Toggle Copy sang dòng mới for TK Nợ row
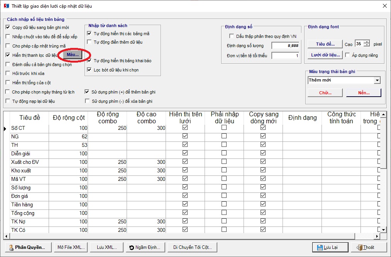The image size is (391, 257). coord(263,221)
